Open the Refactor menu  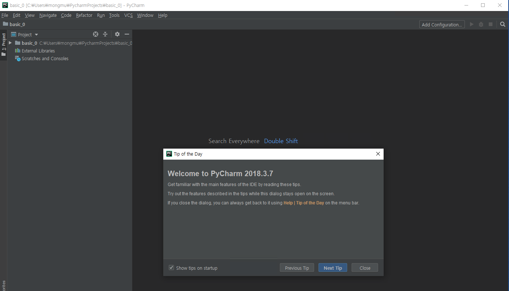pyautogui.click(x=84, y=15)
